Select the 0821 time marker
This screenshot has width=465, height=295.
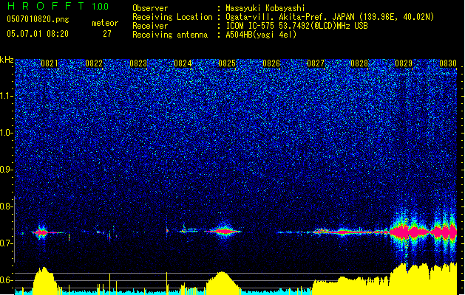50,63
